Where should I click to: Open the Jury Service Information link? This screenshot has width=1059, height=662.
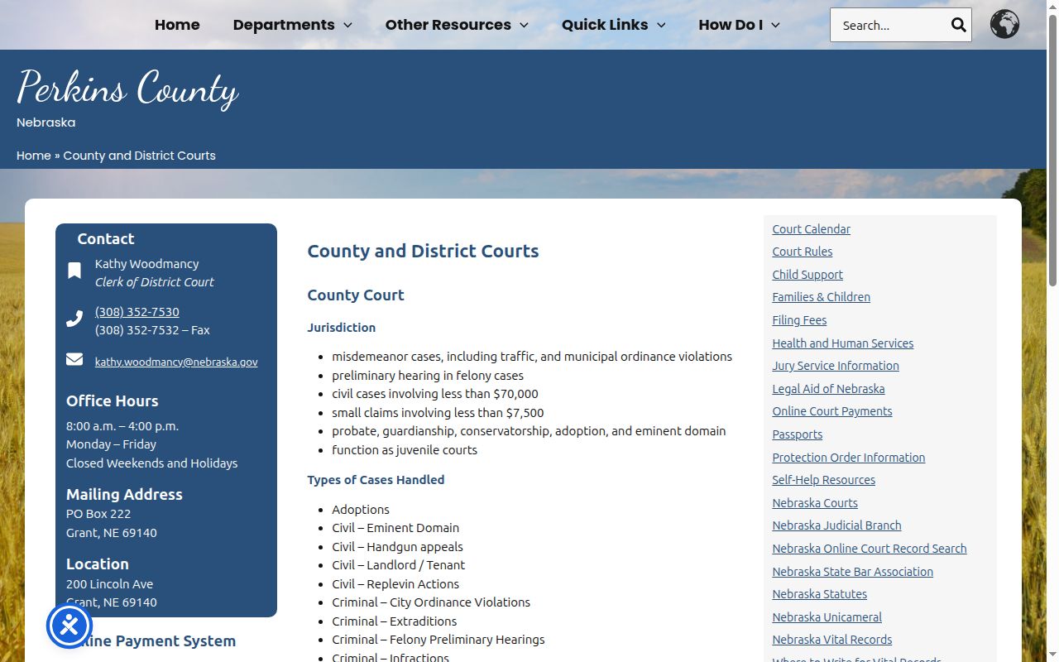[x=836, y=366]
